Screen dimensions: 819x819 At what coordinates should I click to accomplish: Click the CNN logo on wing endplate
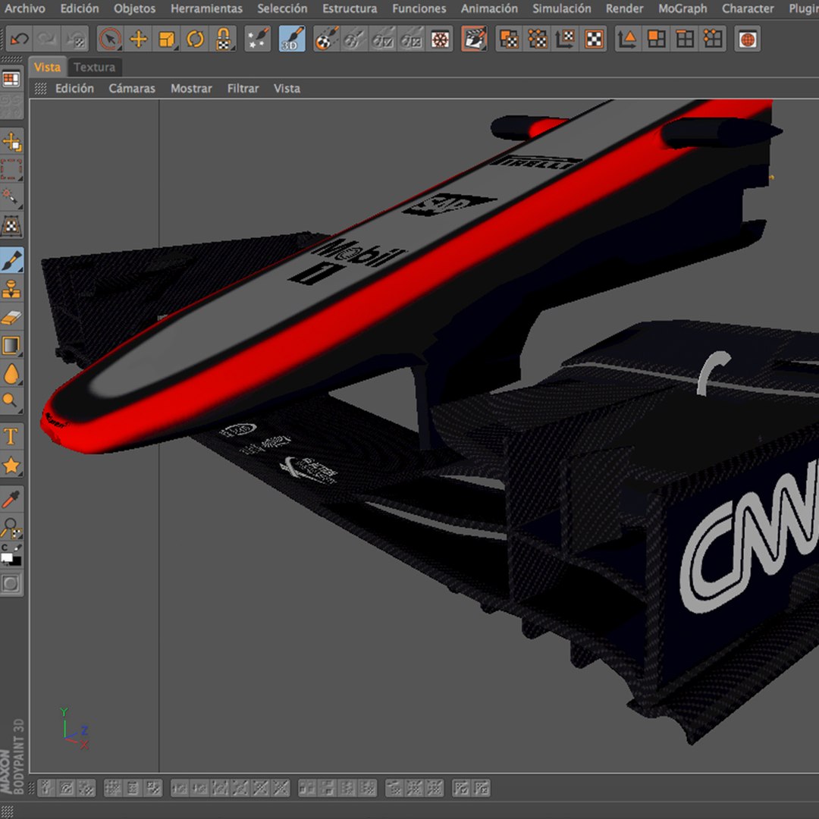pyautogui.click(x=748, y=538)
